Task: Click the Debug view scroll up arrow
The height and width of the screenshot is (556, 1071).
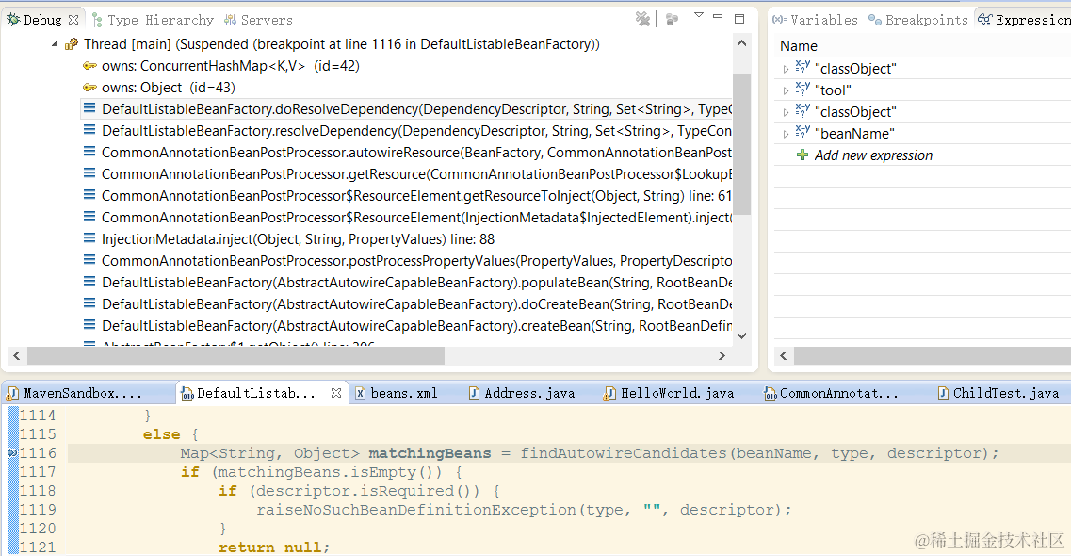Action: pos(741,43)
